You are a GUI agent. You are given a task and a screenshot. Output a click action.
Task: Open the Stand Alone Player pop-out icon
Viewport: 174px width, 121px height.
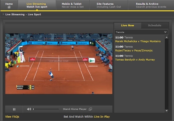click(x=90, y=109)
